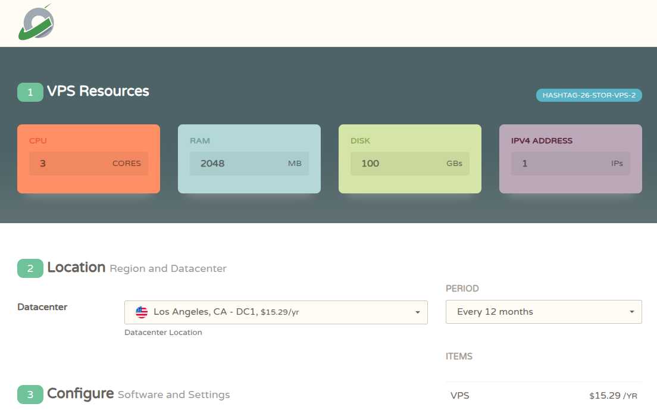Click the Location section heading
Viewport: 657px width, 410px height.
76,268
